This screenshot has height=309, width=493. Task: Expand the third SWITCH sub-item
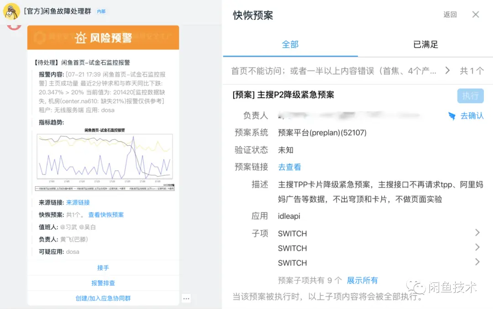(477, 262)
